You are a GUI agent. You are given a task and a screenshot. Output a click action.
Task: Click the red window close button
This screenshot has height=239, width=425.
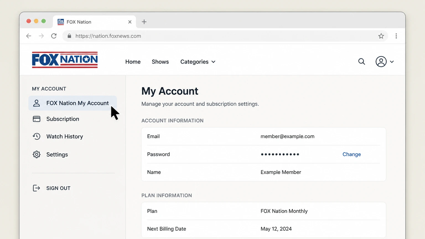tap(28, 21)
